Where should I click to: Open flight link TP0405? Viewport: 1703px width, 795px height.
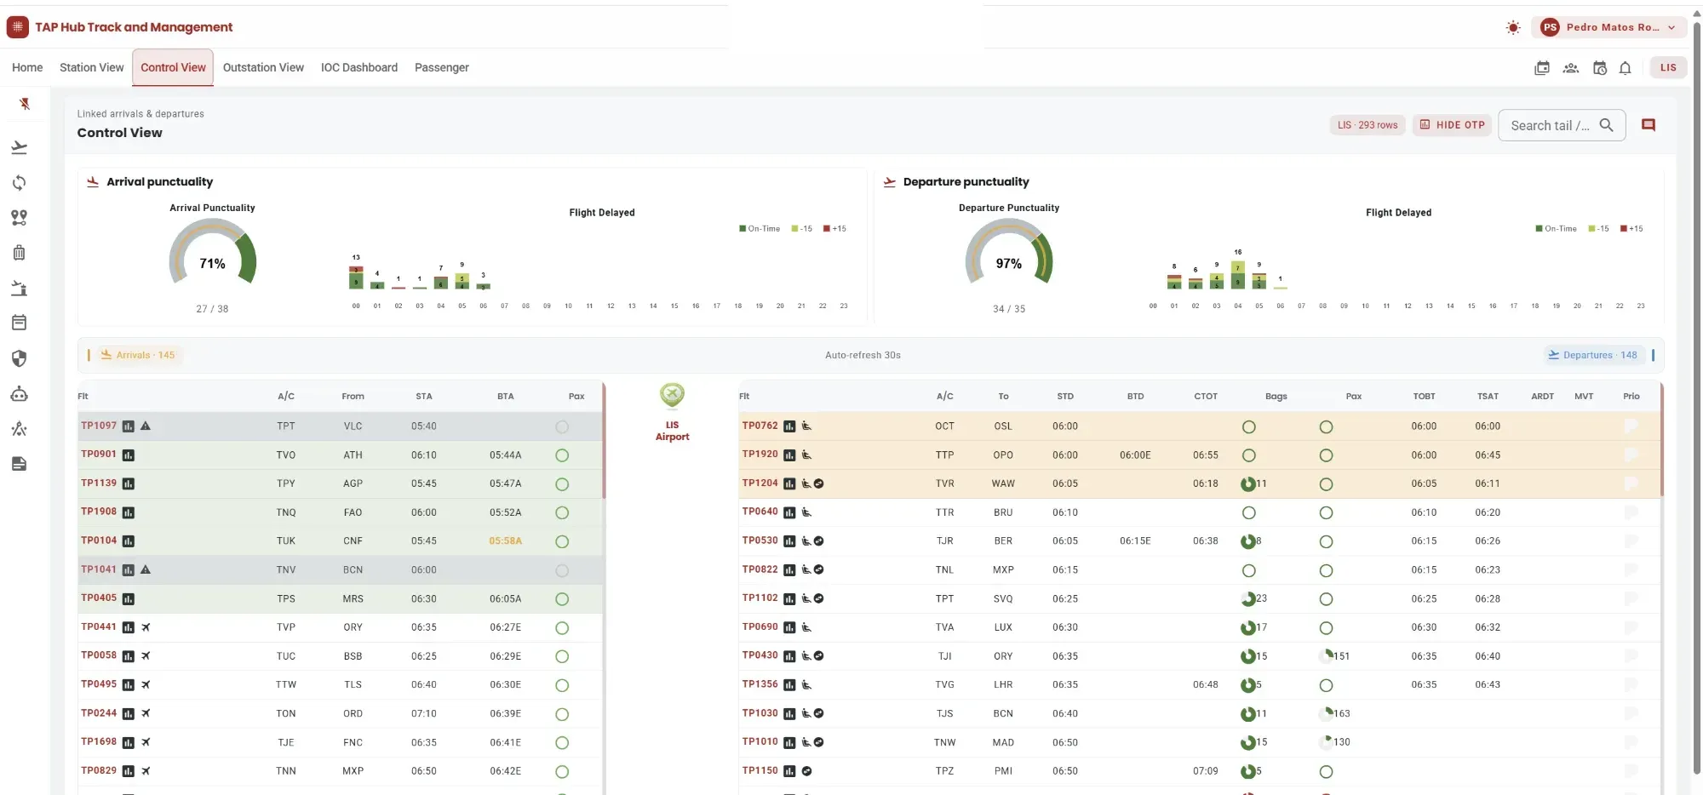[99, 598]
